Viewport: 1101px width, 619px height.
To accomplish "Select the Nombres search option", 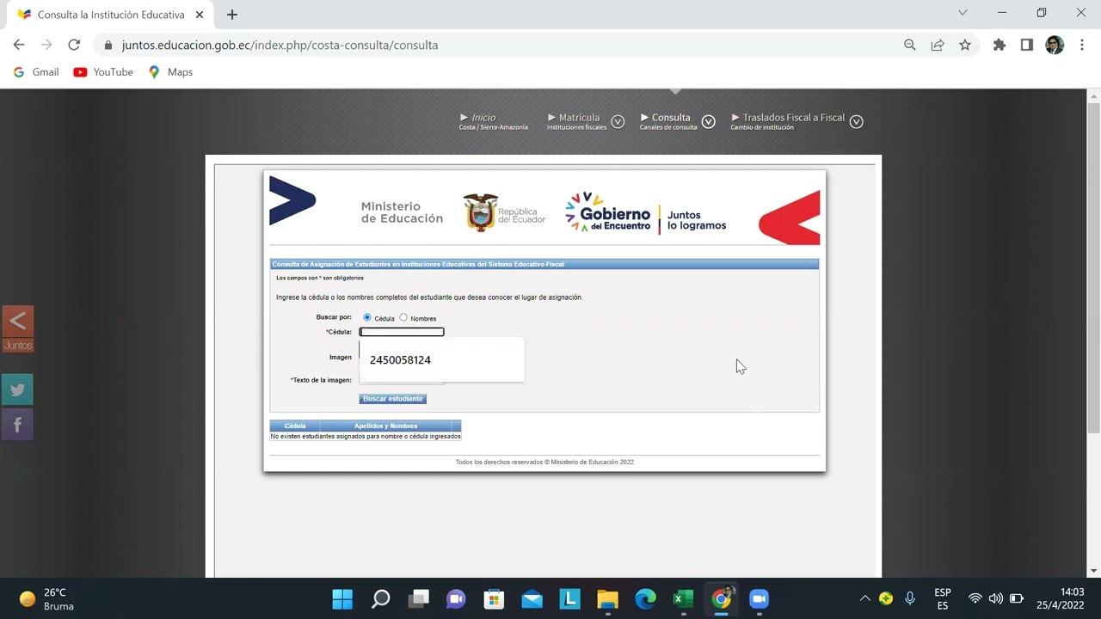I will (403, 318).
